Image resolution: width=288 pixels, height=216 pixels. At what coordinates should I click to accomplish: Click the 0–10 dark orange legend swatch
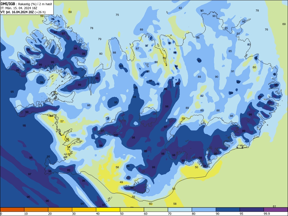(x=12, y=210)
